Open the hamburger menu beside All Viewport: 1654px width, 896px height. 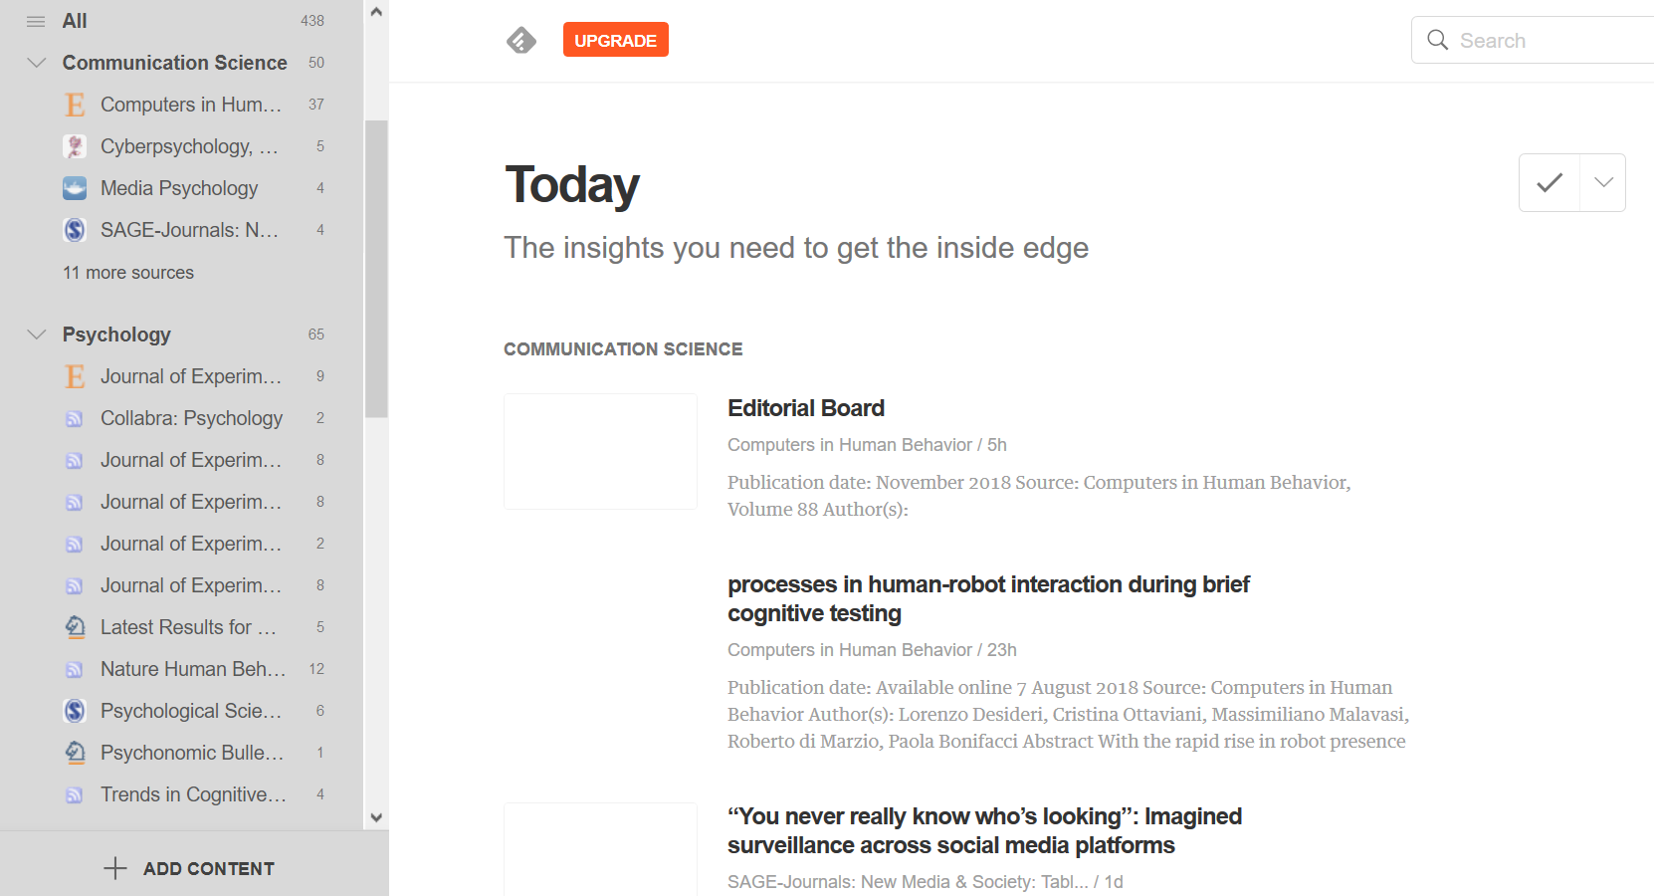(x=36, y=21)
